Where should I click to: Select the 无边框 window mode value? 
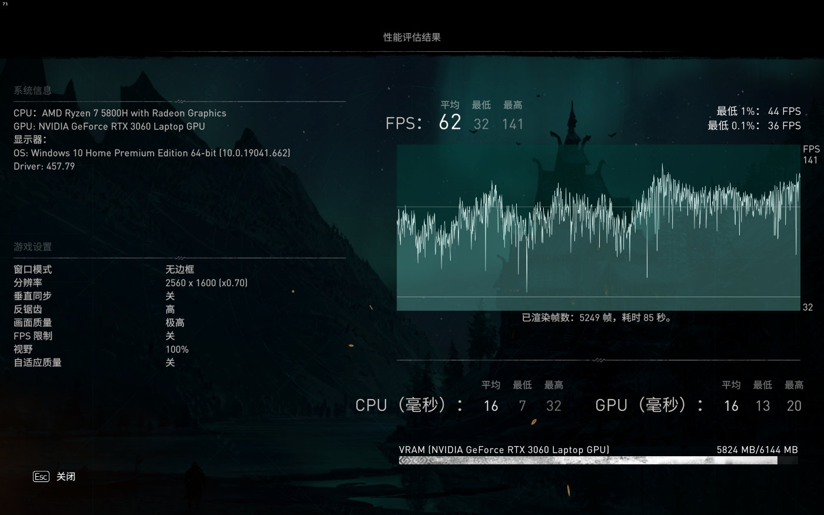pos(180,270)
